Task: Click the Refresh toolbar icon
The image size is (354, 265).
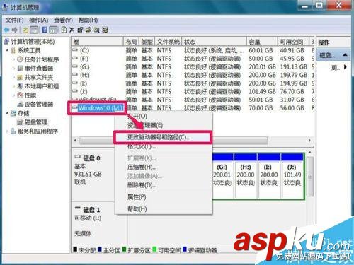Action: pyautogui.click(x=64, y=30)
